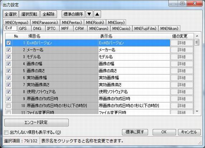Uncheck the 実効画像高さ row checkbox
Image resolution: width=205 pixels, height=148 pixels.
pyautogui.click(x=9, y=85)
